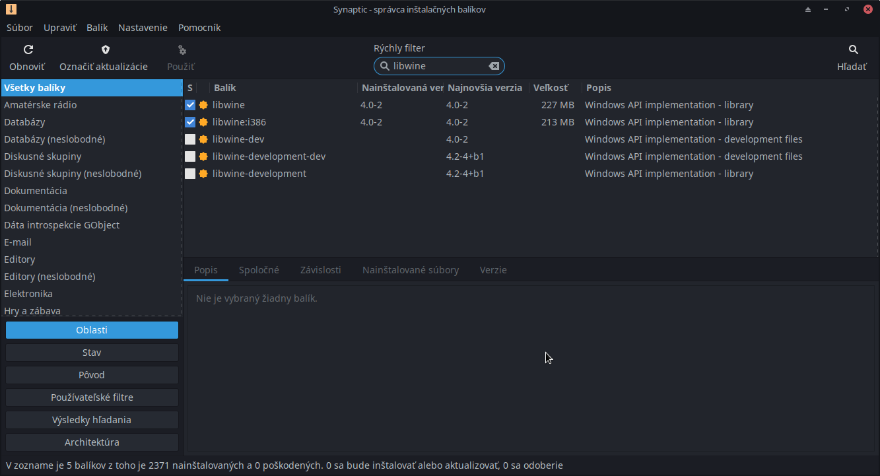Open the Súbor menu

coord(20,28)
